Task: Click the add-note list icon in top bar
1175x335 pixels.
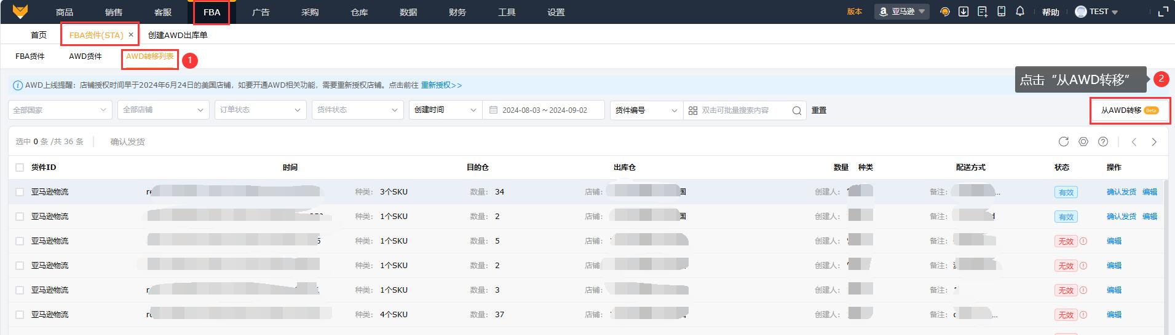Action: [x=983, y=12]
